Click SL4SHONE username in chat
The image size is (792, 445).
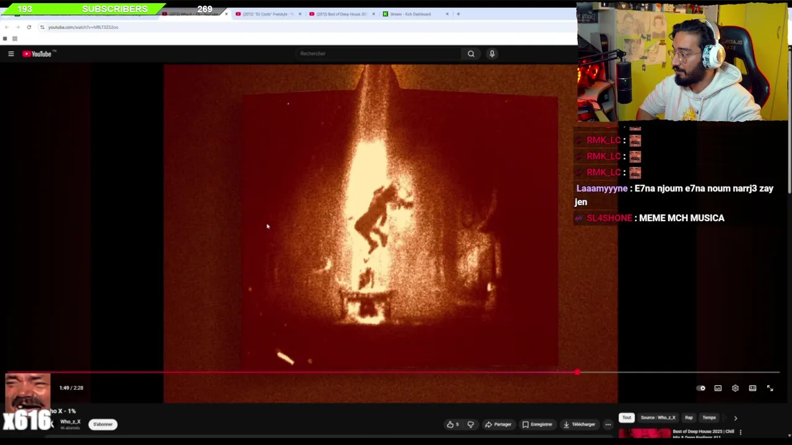coord(609,218)
